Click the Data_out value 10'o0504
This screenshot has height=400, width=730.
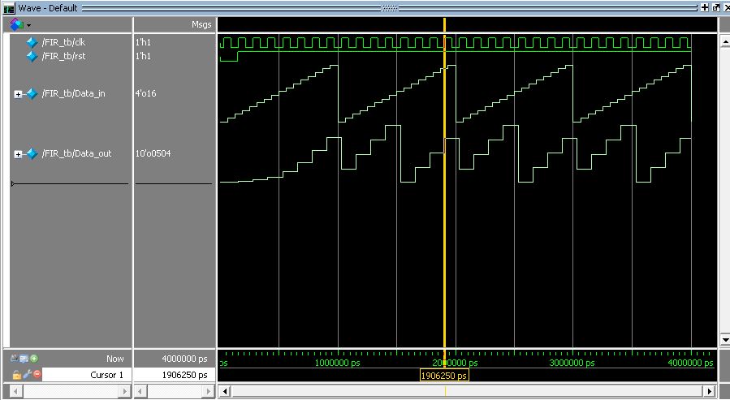153,153
